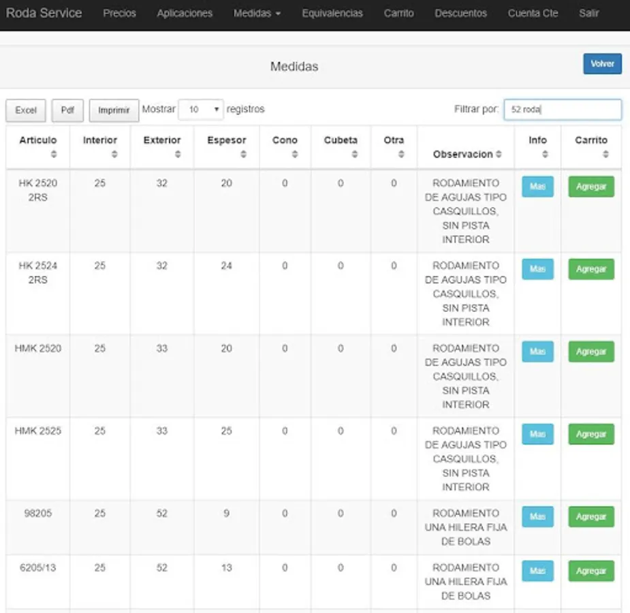This screenshot has width=630, height=613.
Task: Click the Imprimir button
Action: coord(114,110)
